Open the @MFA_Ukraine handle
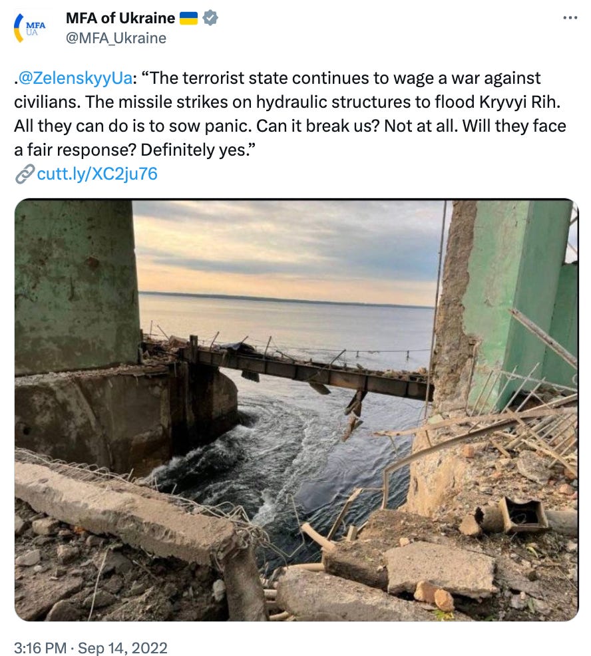 [116, 38]
